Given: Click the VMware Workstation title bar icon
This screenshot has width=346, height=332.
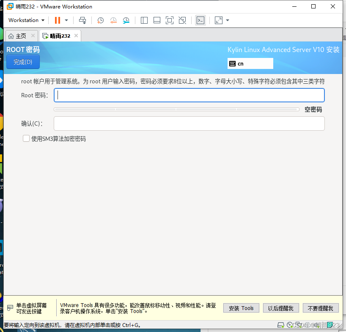Looking at the screenshot, I should coord(10,6).
